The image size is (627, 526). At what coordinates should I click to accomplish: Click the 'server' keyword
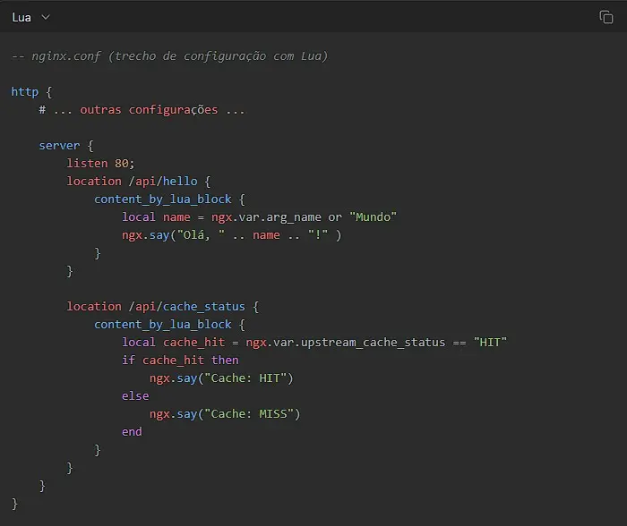59,146
